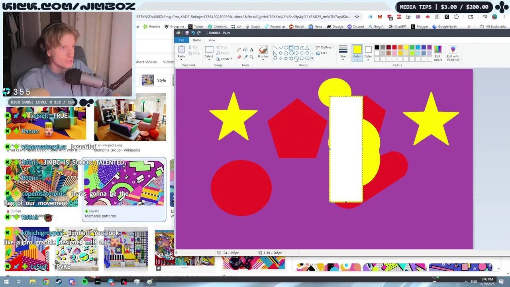Viewport: 510px width, 287px height.
Task: Open the Twitter bookmark
Action: 196,27
